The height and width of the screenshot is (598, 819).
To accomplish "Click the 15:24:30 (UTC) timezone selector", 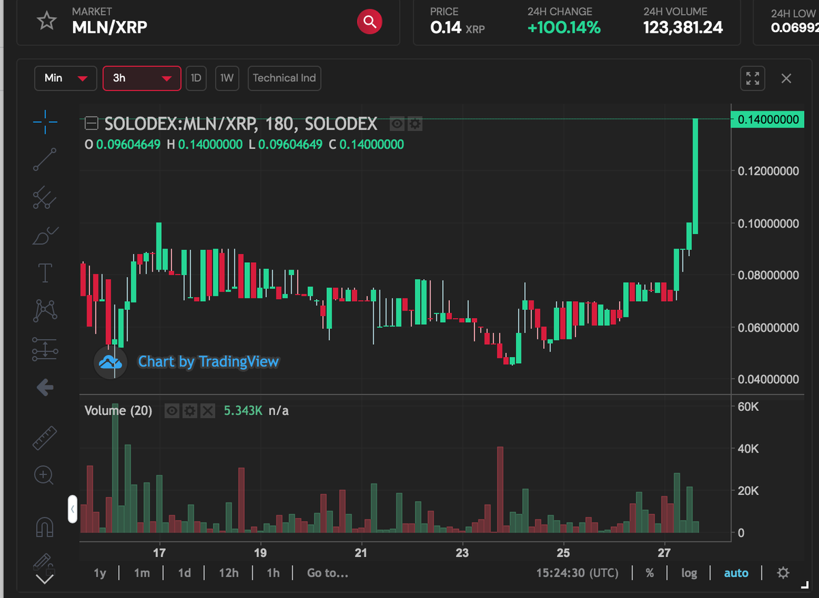I will point(577,573).
